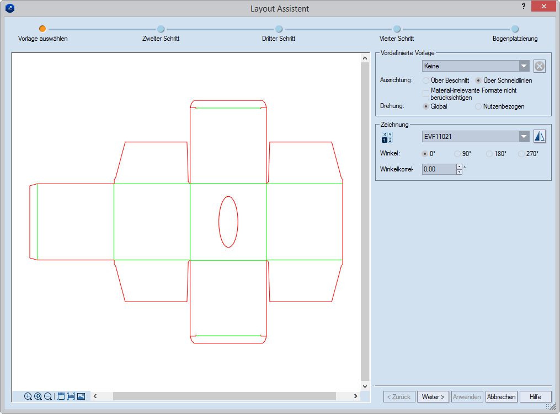Toggle the box dimension ruler icon
Viewport: 560px width, 414px height.
point(61,396)
